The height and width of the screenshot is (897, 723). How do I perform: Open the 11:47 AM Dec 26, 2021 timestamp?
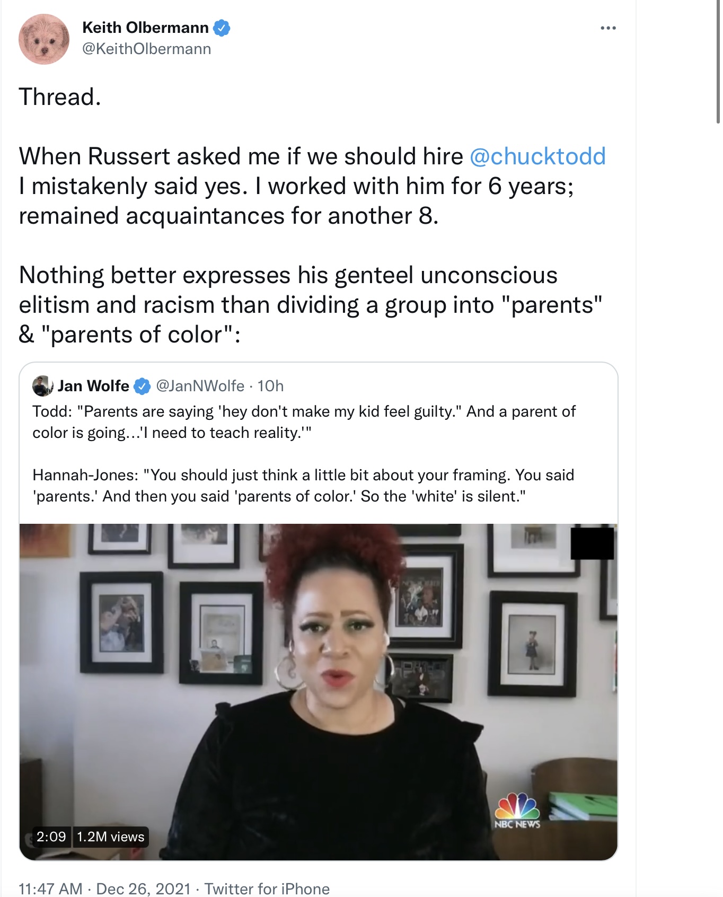click(104, 889)
